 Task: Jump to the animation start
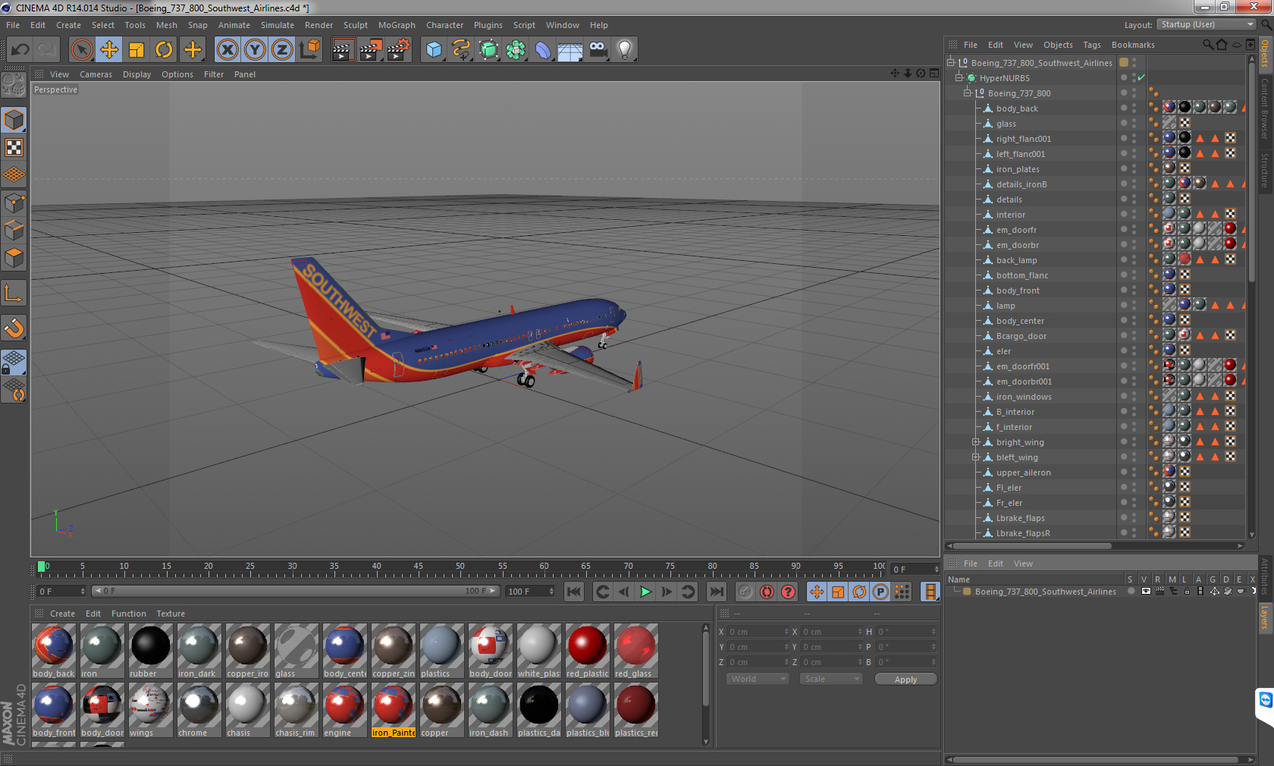(x=574, y=592)
